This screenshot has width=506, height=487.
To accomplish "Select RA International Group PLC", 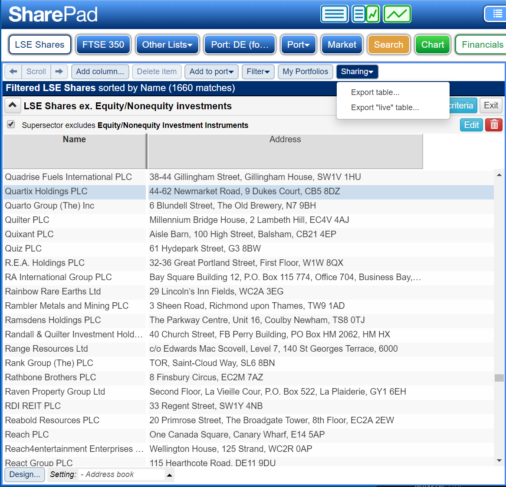I will 249,277.
